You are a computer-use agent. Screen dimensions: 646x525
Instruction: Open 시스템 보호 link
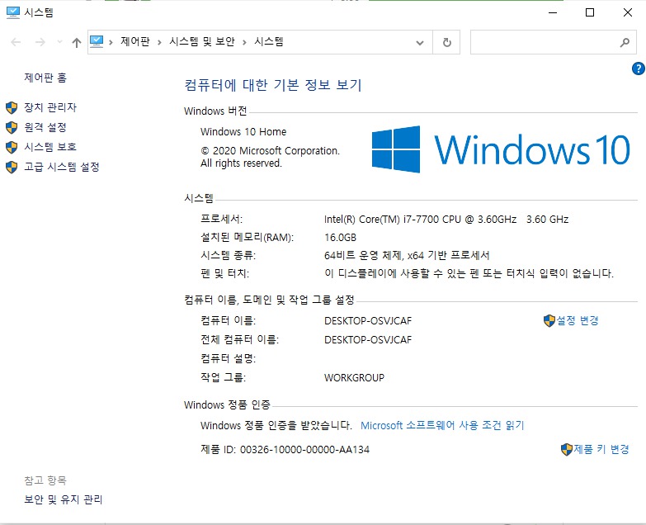pyautogui.click(x=50, y=147)
